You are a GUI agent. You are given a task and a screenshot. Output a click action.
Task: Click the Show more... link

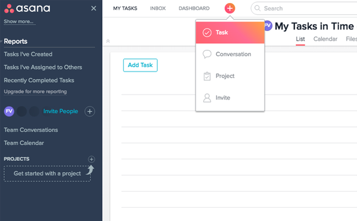point(19,22)
